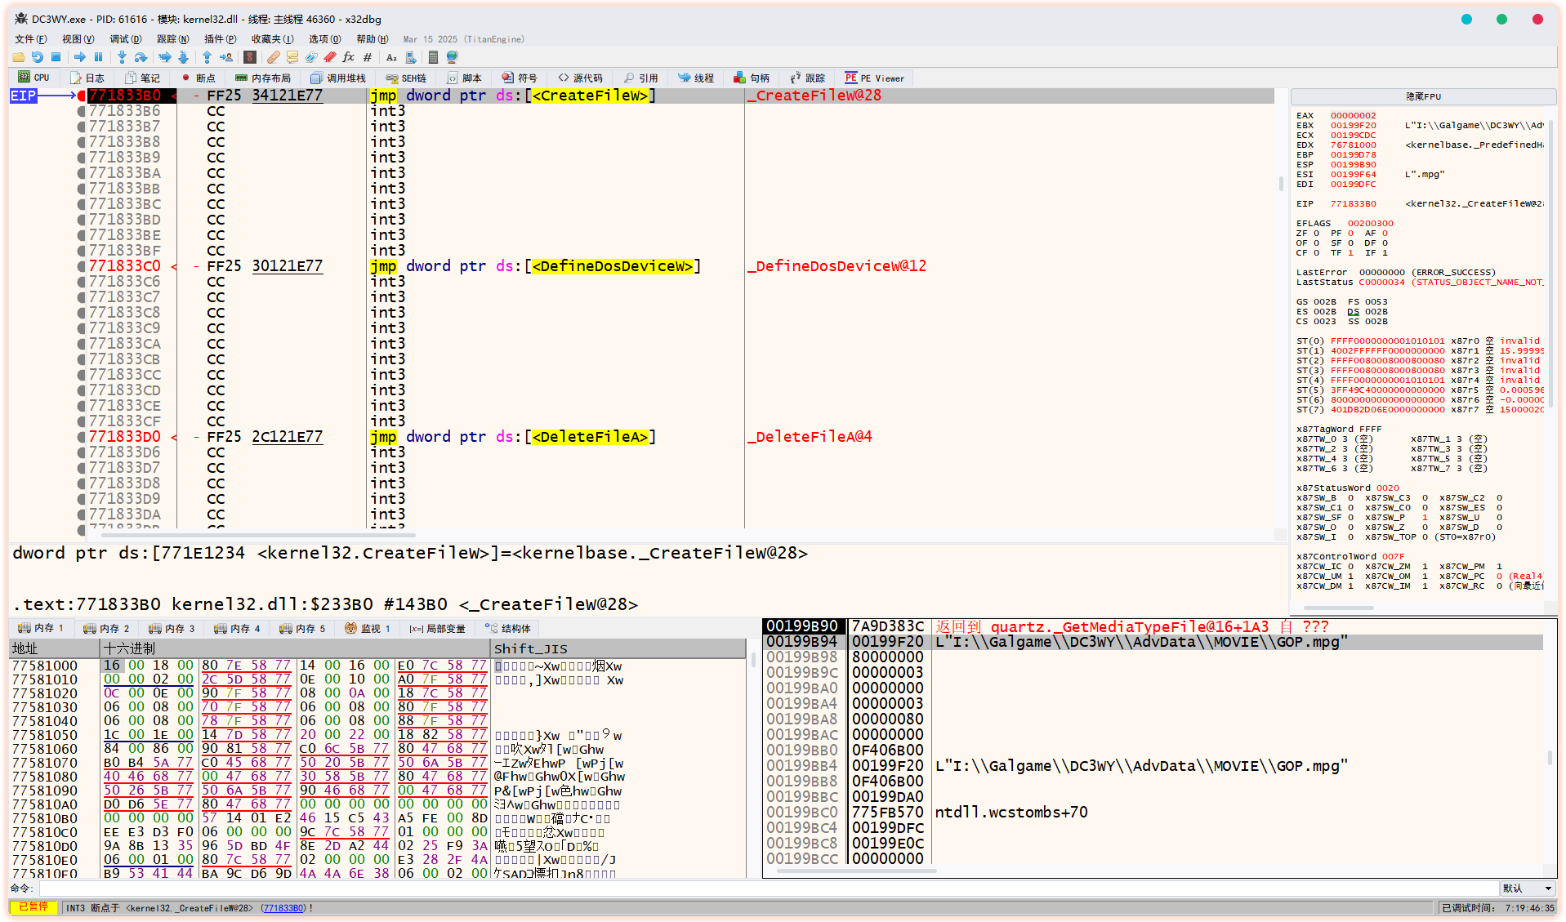The width and height of the screenshot is (1566, 922).
Task: Click the 已暂停 paused status indicator
Action: (33, 907)
